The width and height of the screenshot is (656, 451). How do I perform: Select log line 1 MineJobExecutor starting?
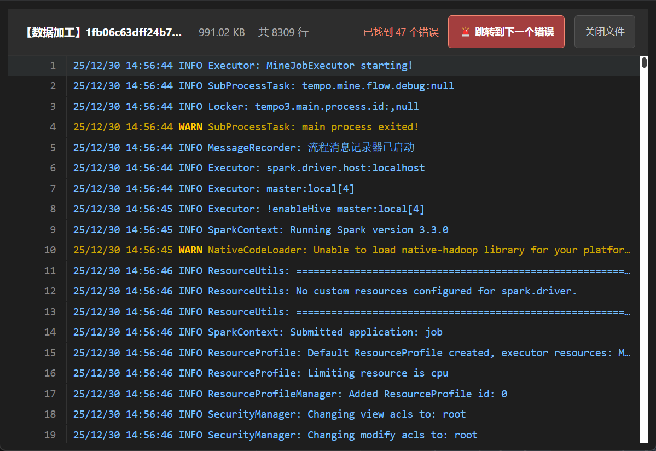324,66
